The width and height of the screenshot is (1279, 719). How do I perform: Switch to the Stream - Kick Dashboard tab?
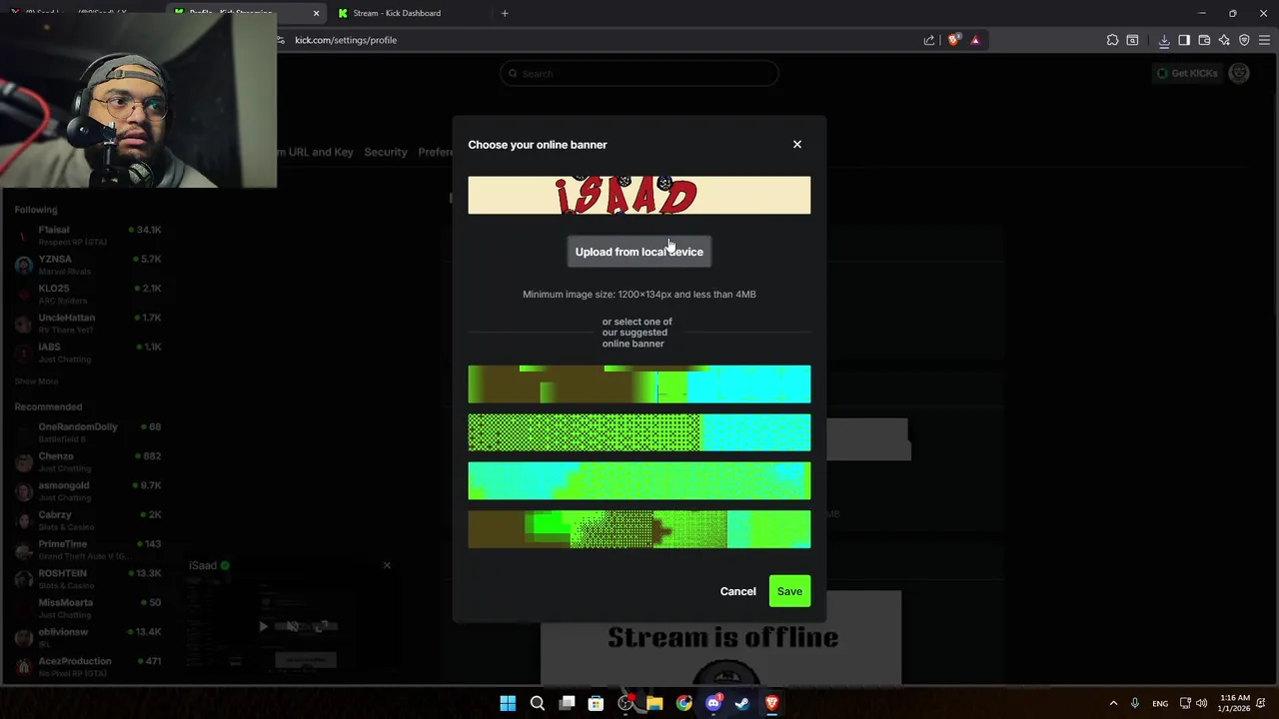[x=410, y=13]
